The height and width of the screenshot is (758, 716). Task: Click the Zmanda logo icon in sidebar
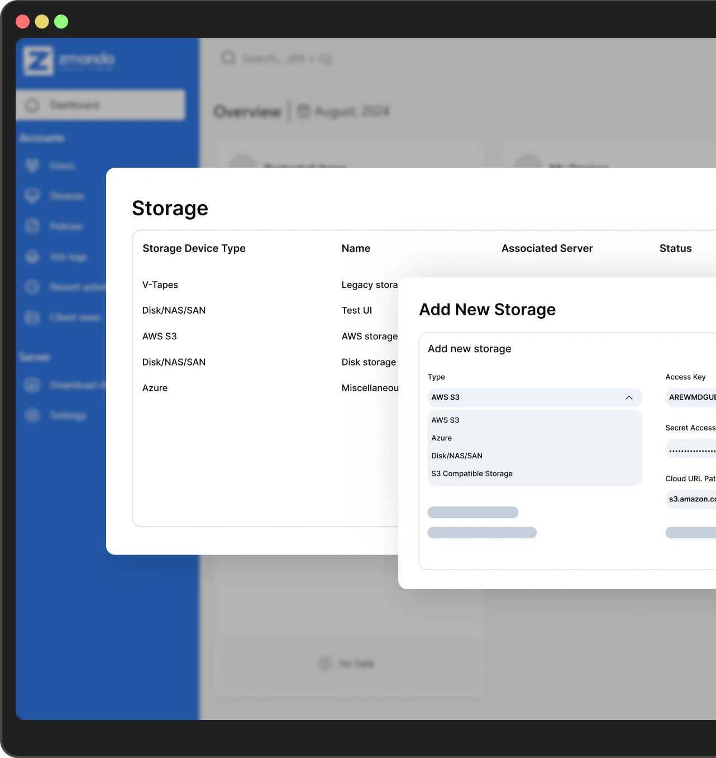(x=38, y=60)
